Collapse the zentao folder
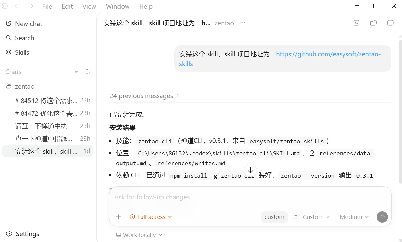 click(x=48, y=86)
